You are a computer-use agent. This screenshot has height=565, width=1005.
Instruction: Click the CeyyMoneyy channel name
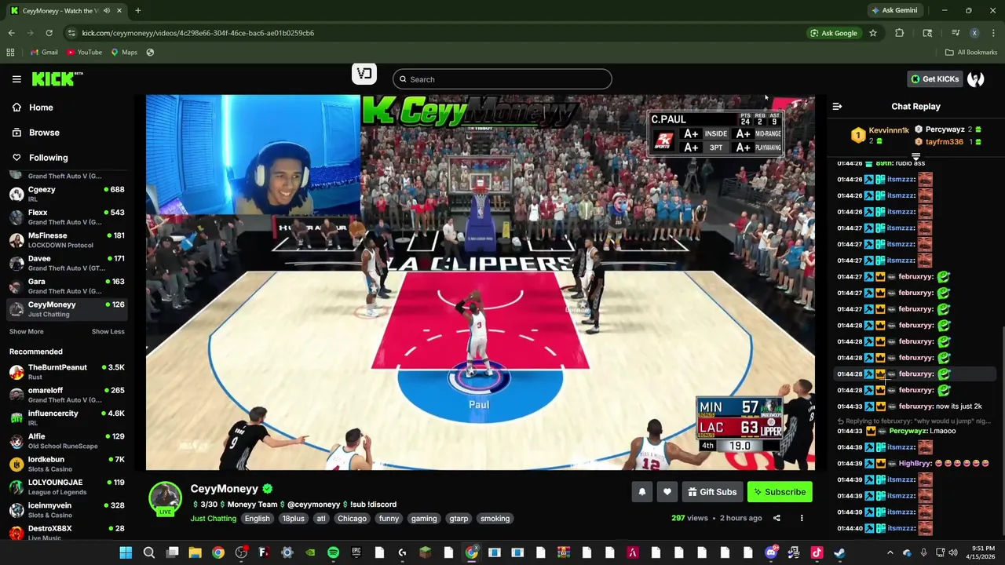coord(224,489)
